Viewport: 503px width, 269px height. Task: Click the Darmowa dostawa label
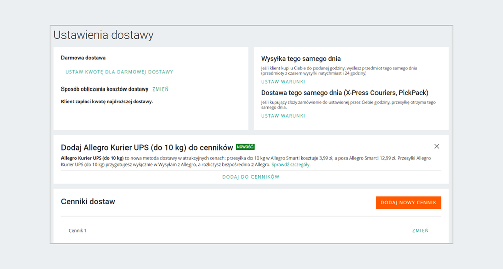tap(83, 58)
